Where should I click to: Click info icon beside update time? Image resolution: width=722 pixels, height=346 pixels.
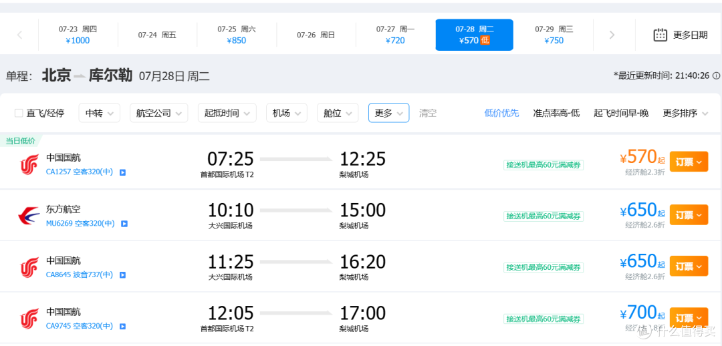(x=716, y=75)
